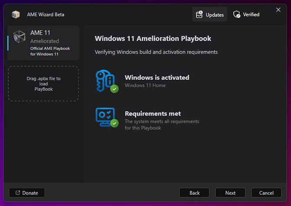The width and height of the screenshot is (291, 206).
Task: Click the Donate external link icon
Action: [18, 193]
